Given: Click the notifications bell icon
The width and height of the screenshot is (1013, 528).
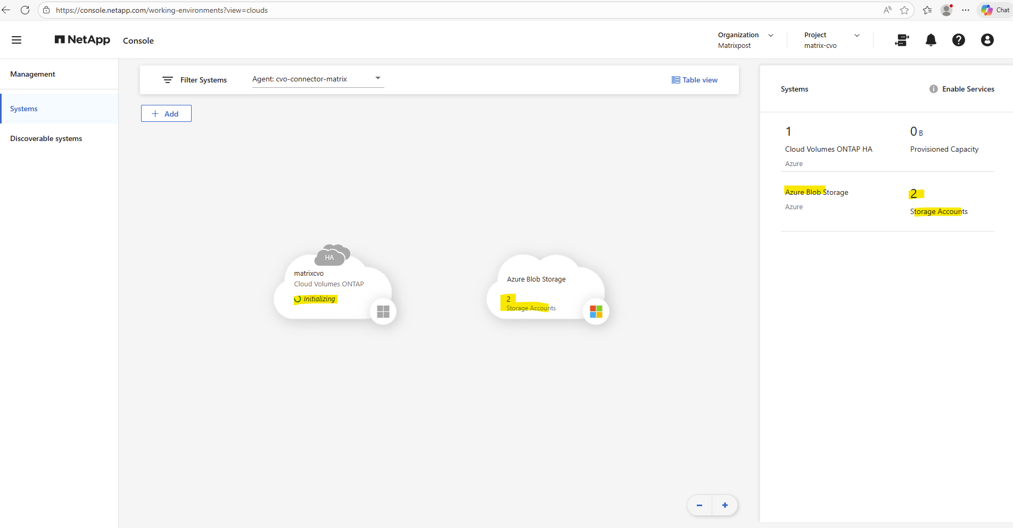Looking at the screenshot, I should tap(930, 40).
